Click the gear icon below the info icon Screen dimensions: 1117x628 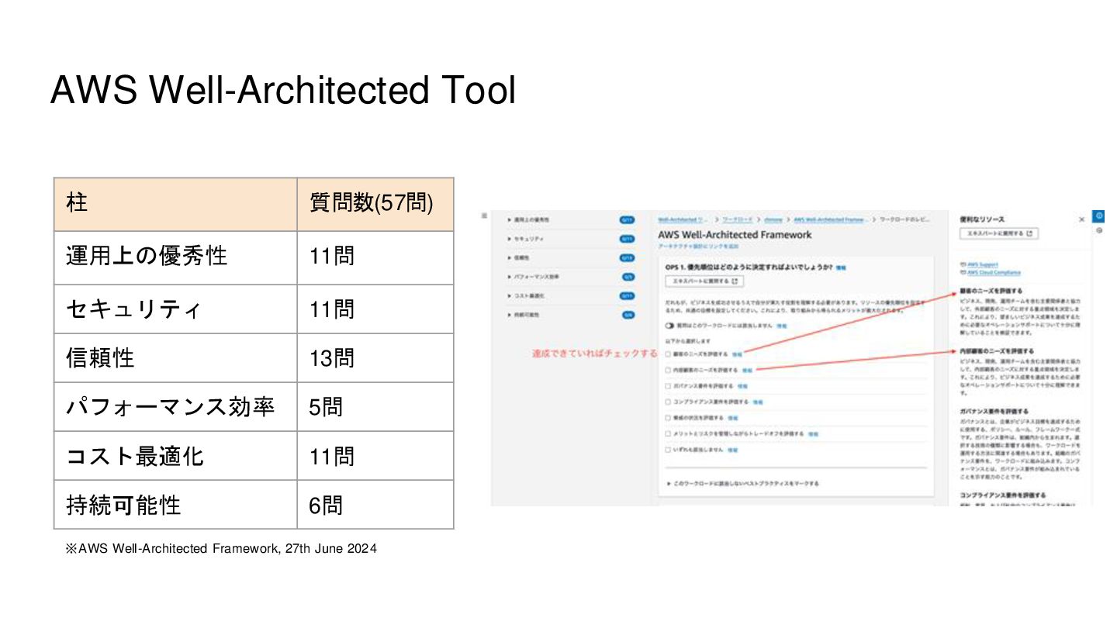coord(1098,230)
